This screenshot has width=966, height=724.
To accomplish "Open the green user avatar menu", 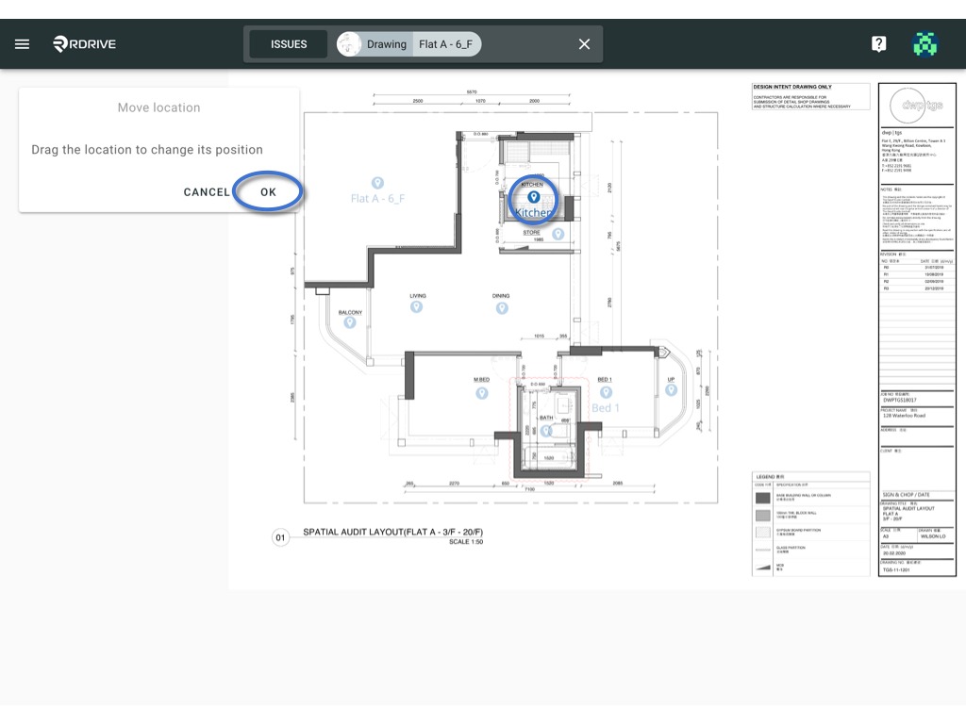I will click(x=924, y=43).
